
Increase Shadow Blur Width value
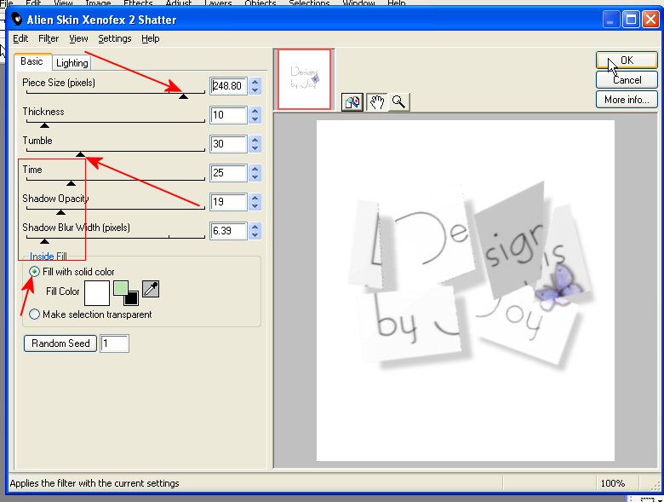255,227
